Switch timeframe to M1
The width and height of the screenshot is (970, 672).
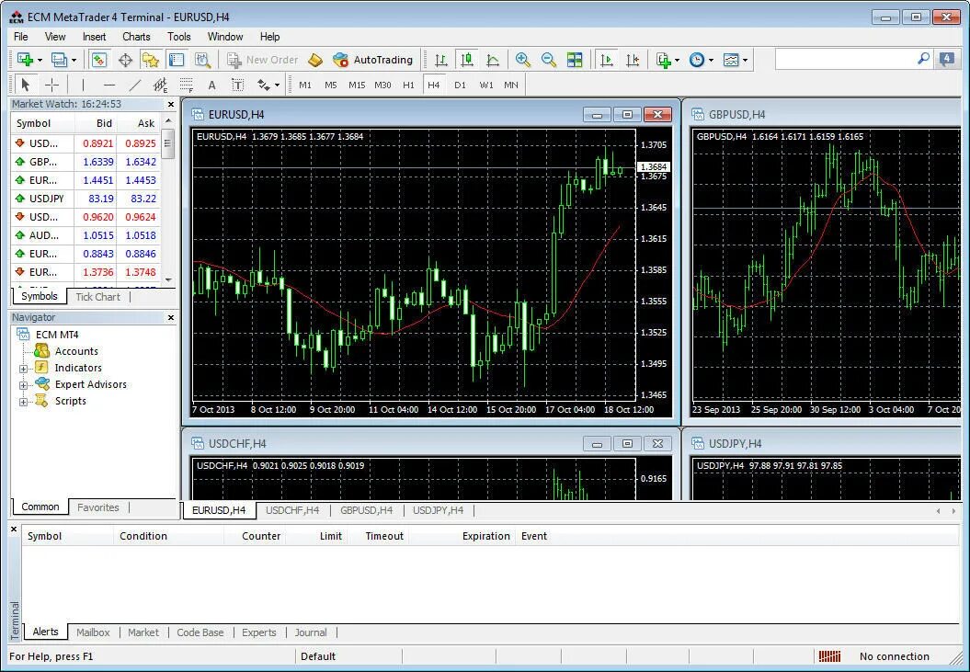point(305,85)
